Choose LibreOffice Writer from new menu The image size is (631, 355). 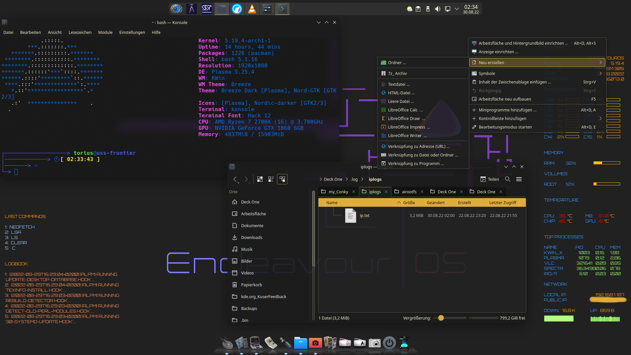[x=405, y=135]
